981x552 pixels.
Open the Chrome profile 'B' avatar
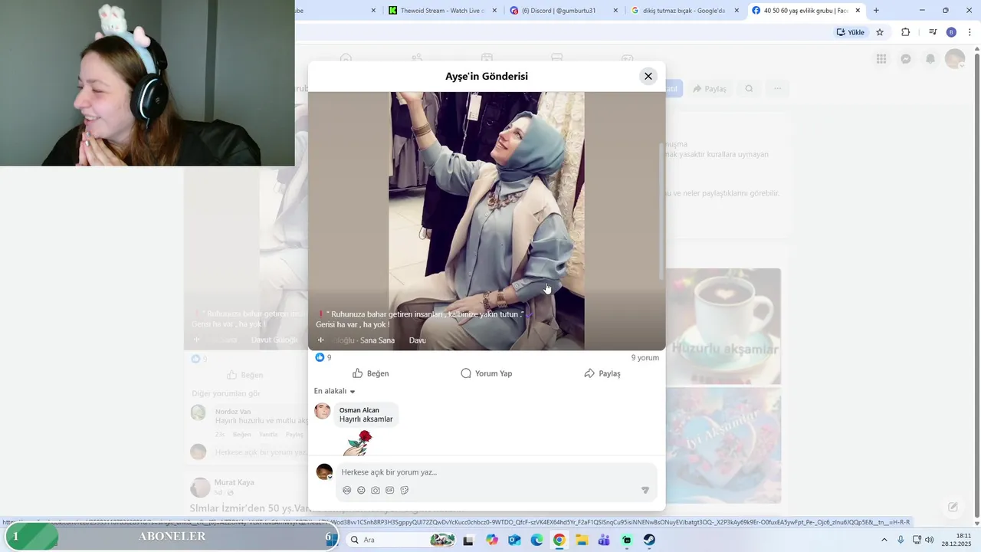951,32
